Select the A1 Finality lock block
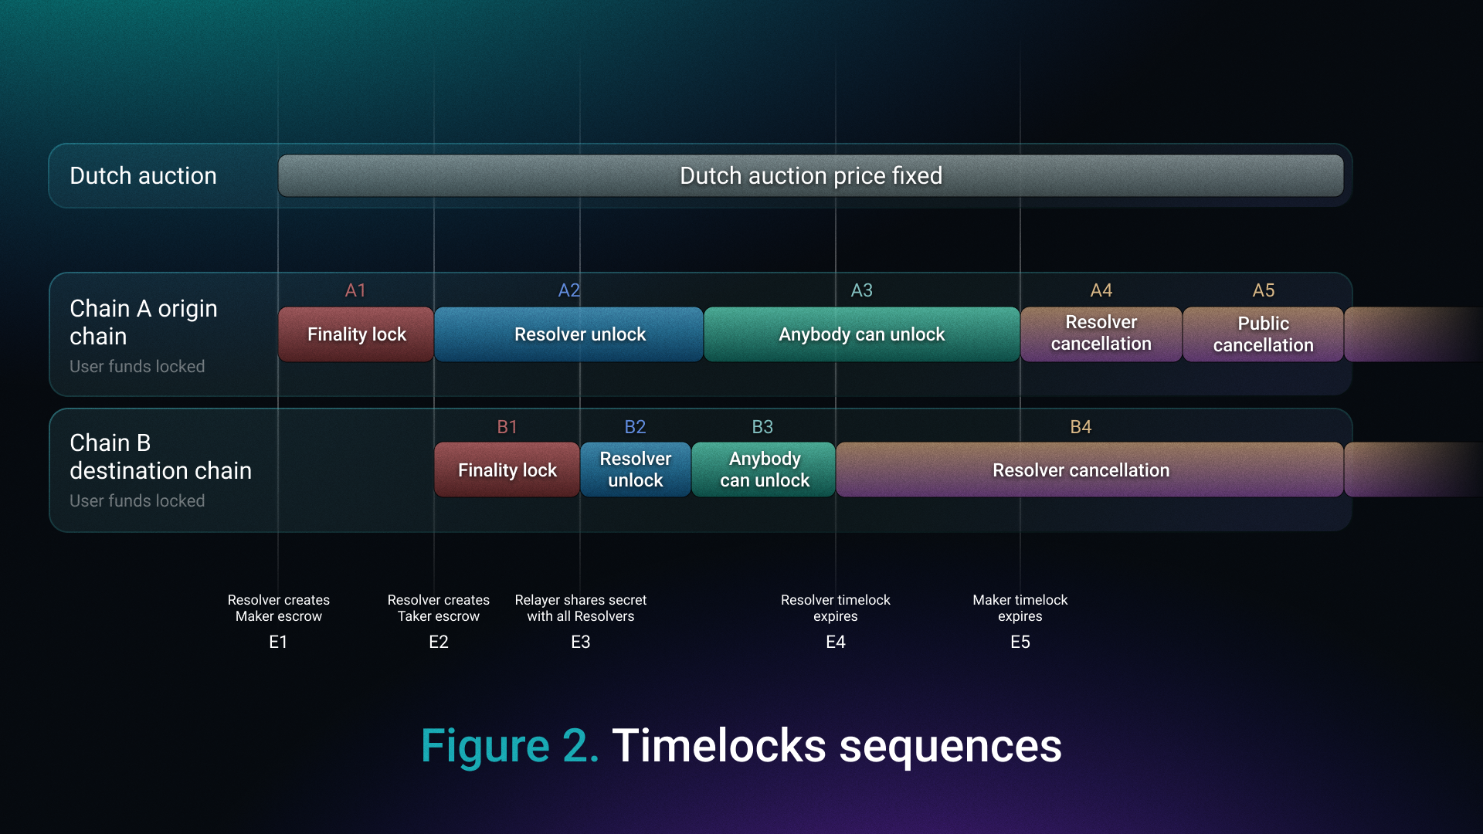 [356, 334]
